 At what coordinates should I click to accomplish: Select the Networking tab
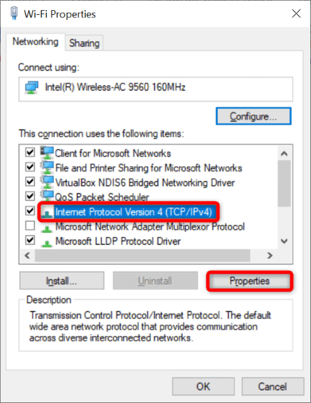tap(36, 42)
